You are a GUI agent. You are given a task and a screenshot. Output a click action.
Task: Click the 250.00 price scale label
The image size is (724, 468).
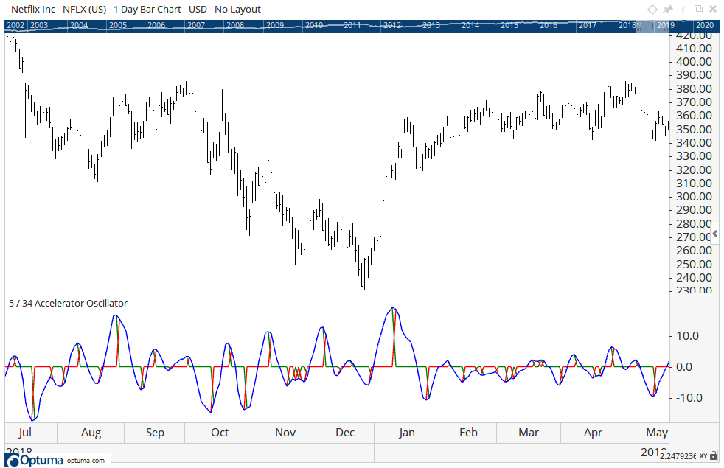click(x=694, y=264)
